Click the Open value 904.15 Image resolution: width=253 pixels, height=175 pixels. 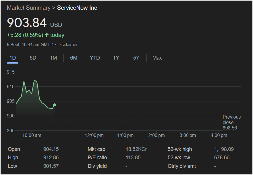pos(51,149)
